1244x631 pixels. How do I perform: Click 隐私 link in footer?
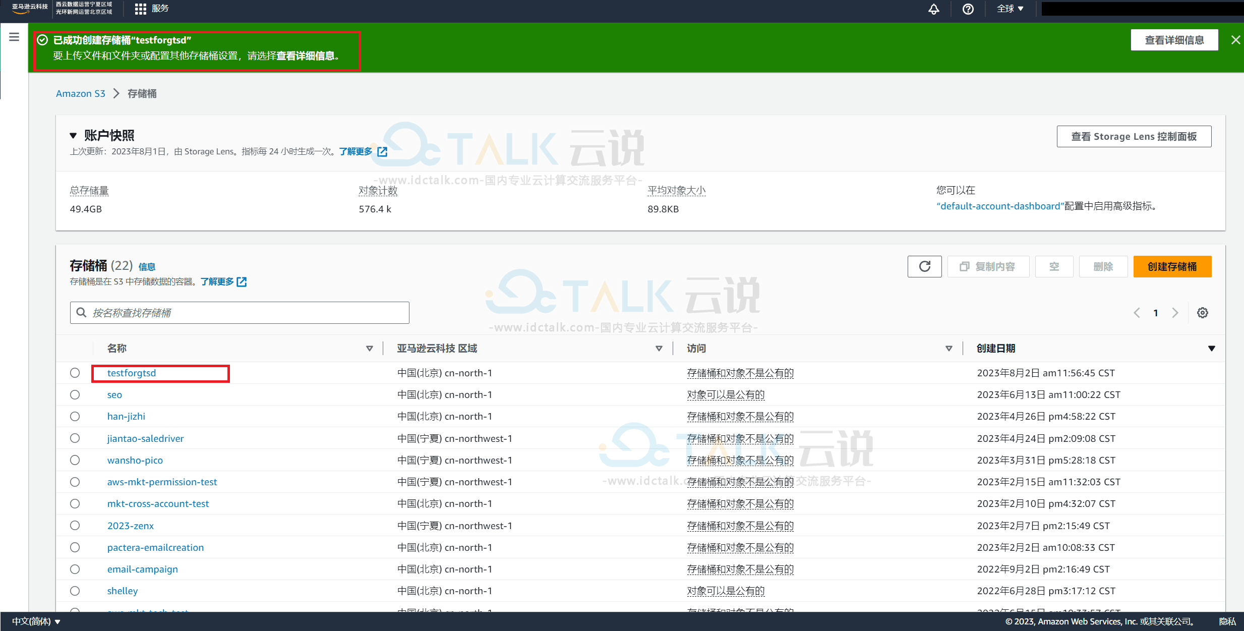pyautogui.click(x=1227, y=621)
